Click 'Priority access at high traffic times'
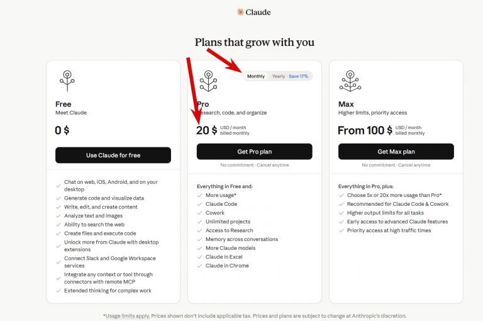Viewport: 483px width, 321px height. [x=389, y=230]
